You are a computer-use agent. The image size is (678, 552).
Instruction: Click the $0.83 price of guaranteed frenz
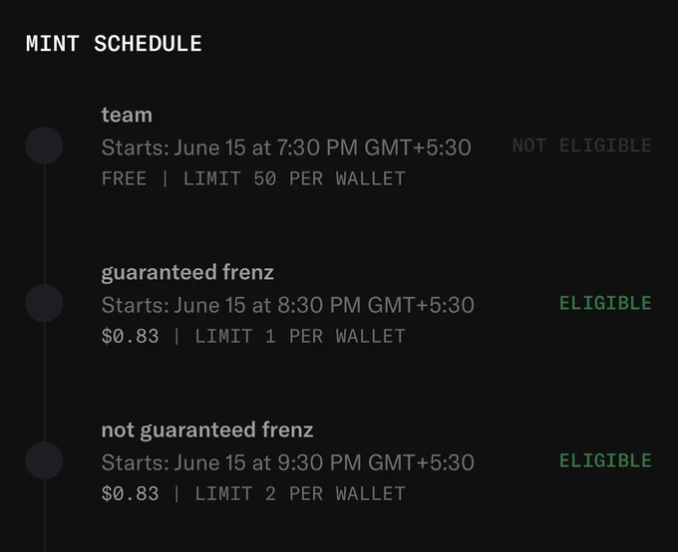(131, 337)
